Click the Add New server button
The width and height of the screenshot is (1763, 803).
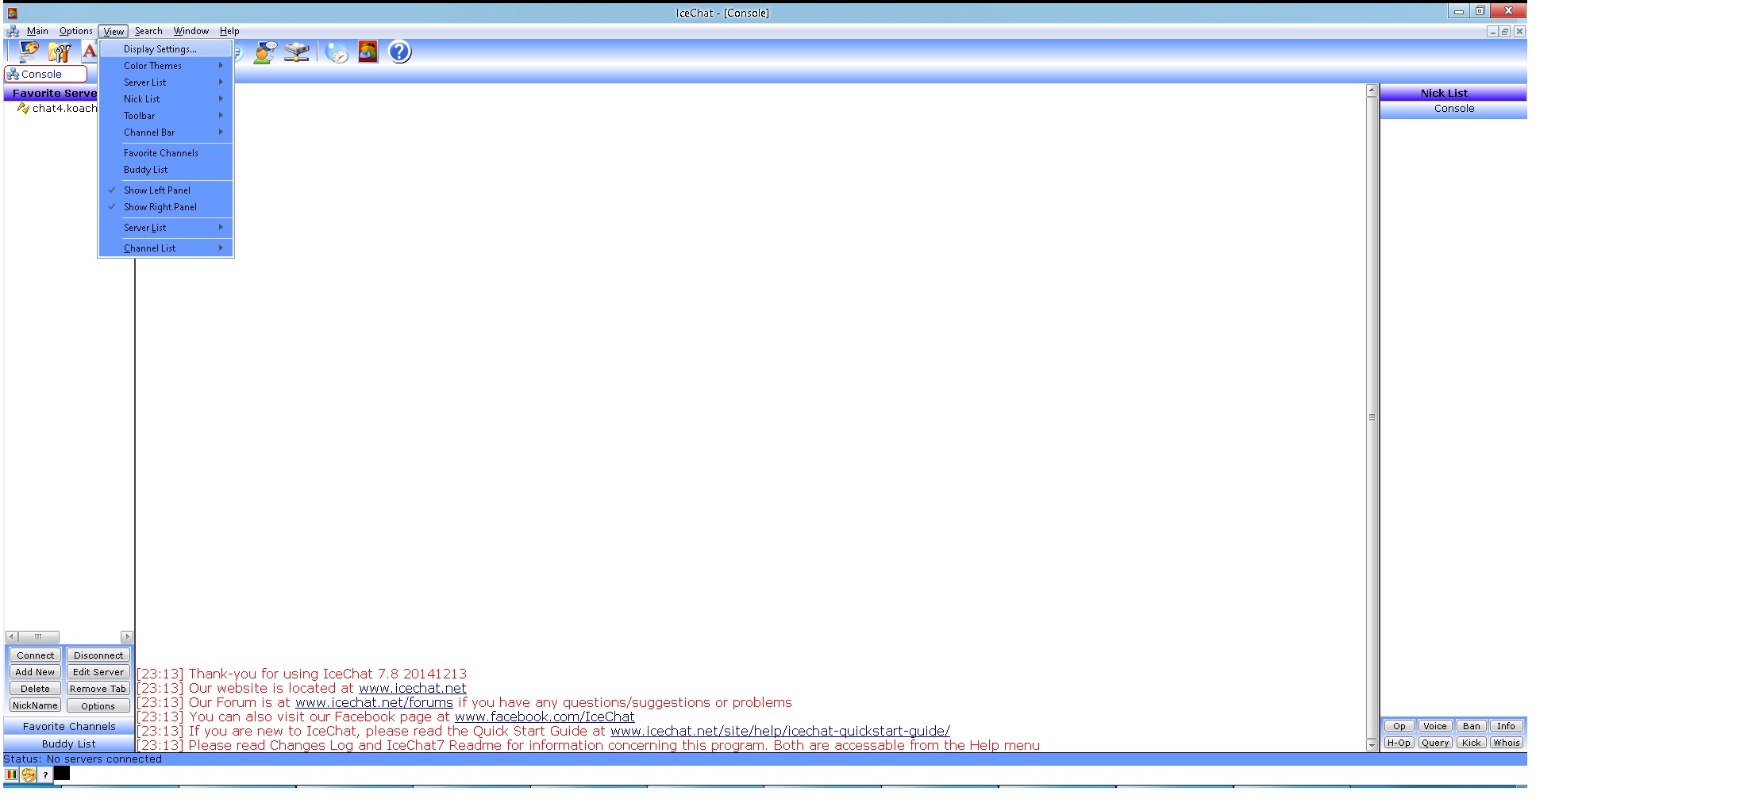tap(35, 672)
